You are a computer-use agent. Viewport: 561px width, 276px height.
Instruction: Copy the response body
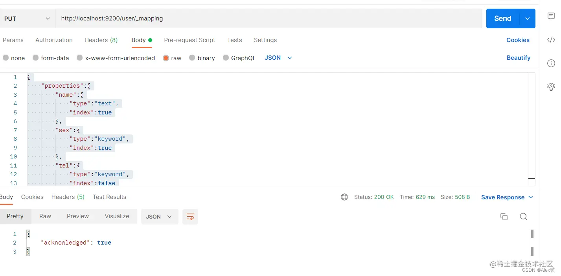coord(504,217)
